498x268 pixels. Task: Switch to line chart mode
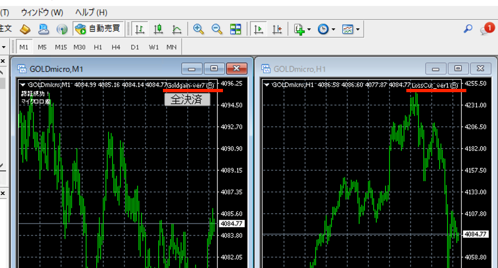177,29
